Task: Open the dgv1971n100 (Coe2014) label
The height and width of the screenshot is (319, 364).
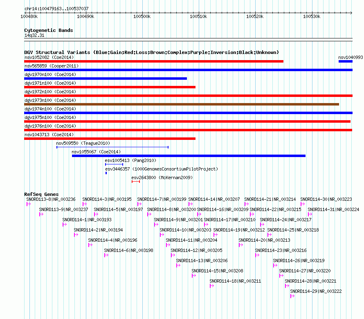Action: pyautogui.click(x=50, y=83)
